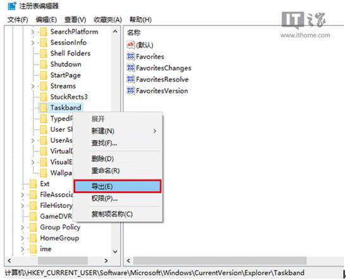
Task: Open the 新建(N) submenu arrow
Action: [155, 131]
